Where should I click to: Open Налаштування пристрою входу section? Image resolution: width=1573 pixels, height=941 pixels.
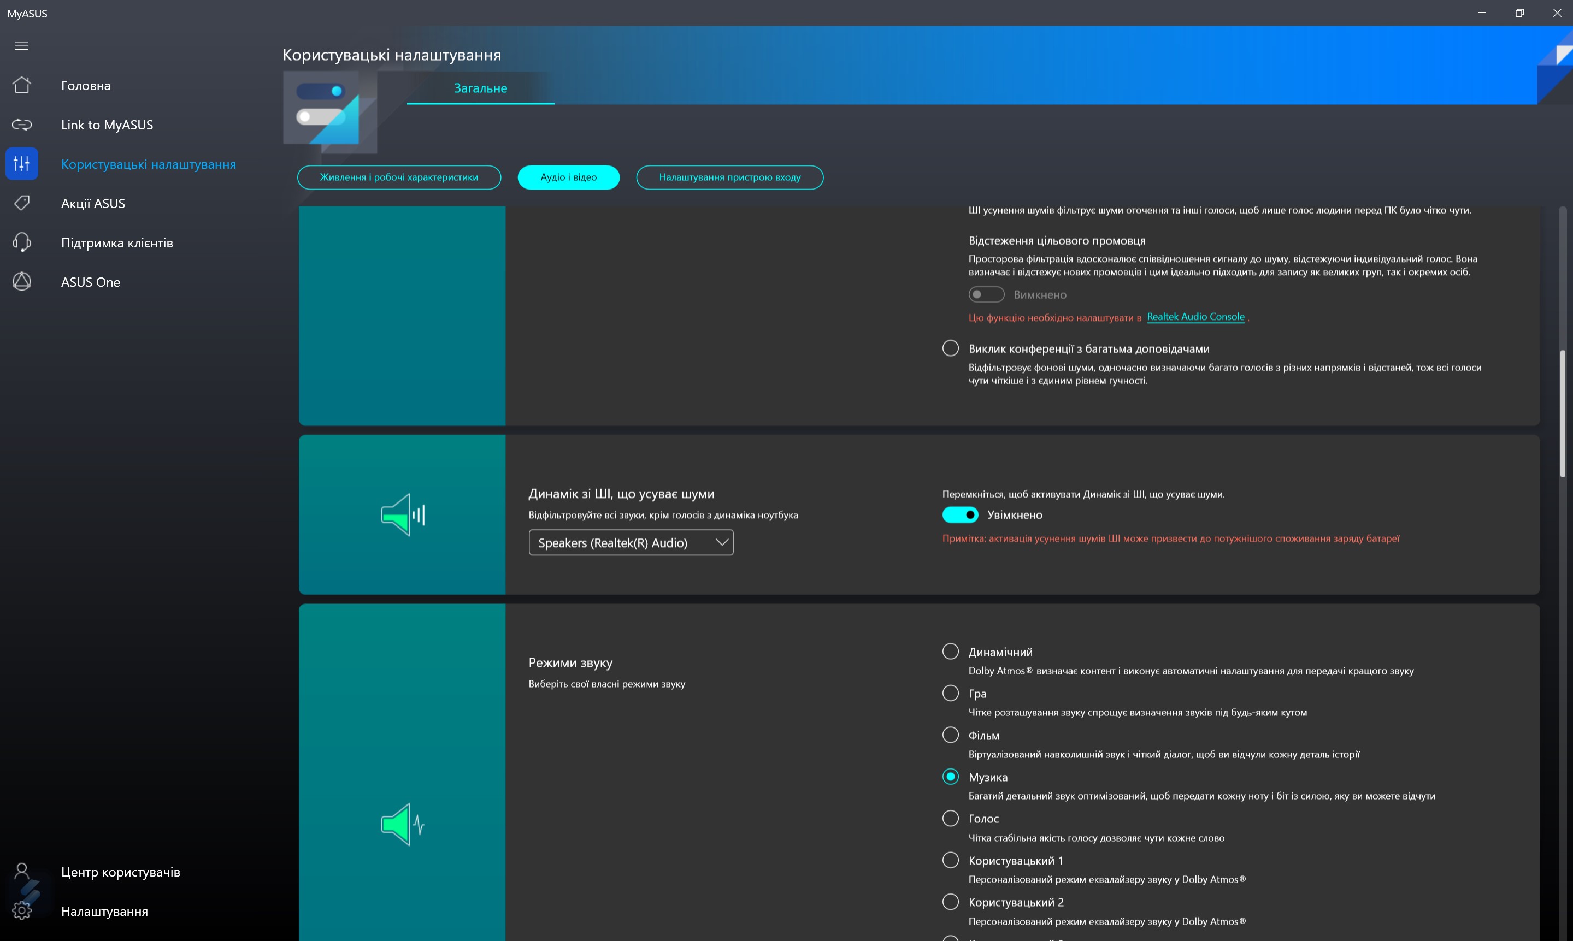(x=729, y=177)
